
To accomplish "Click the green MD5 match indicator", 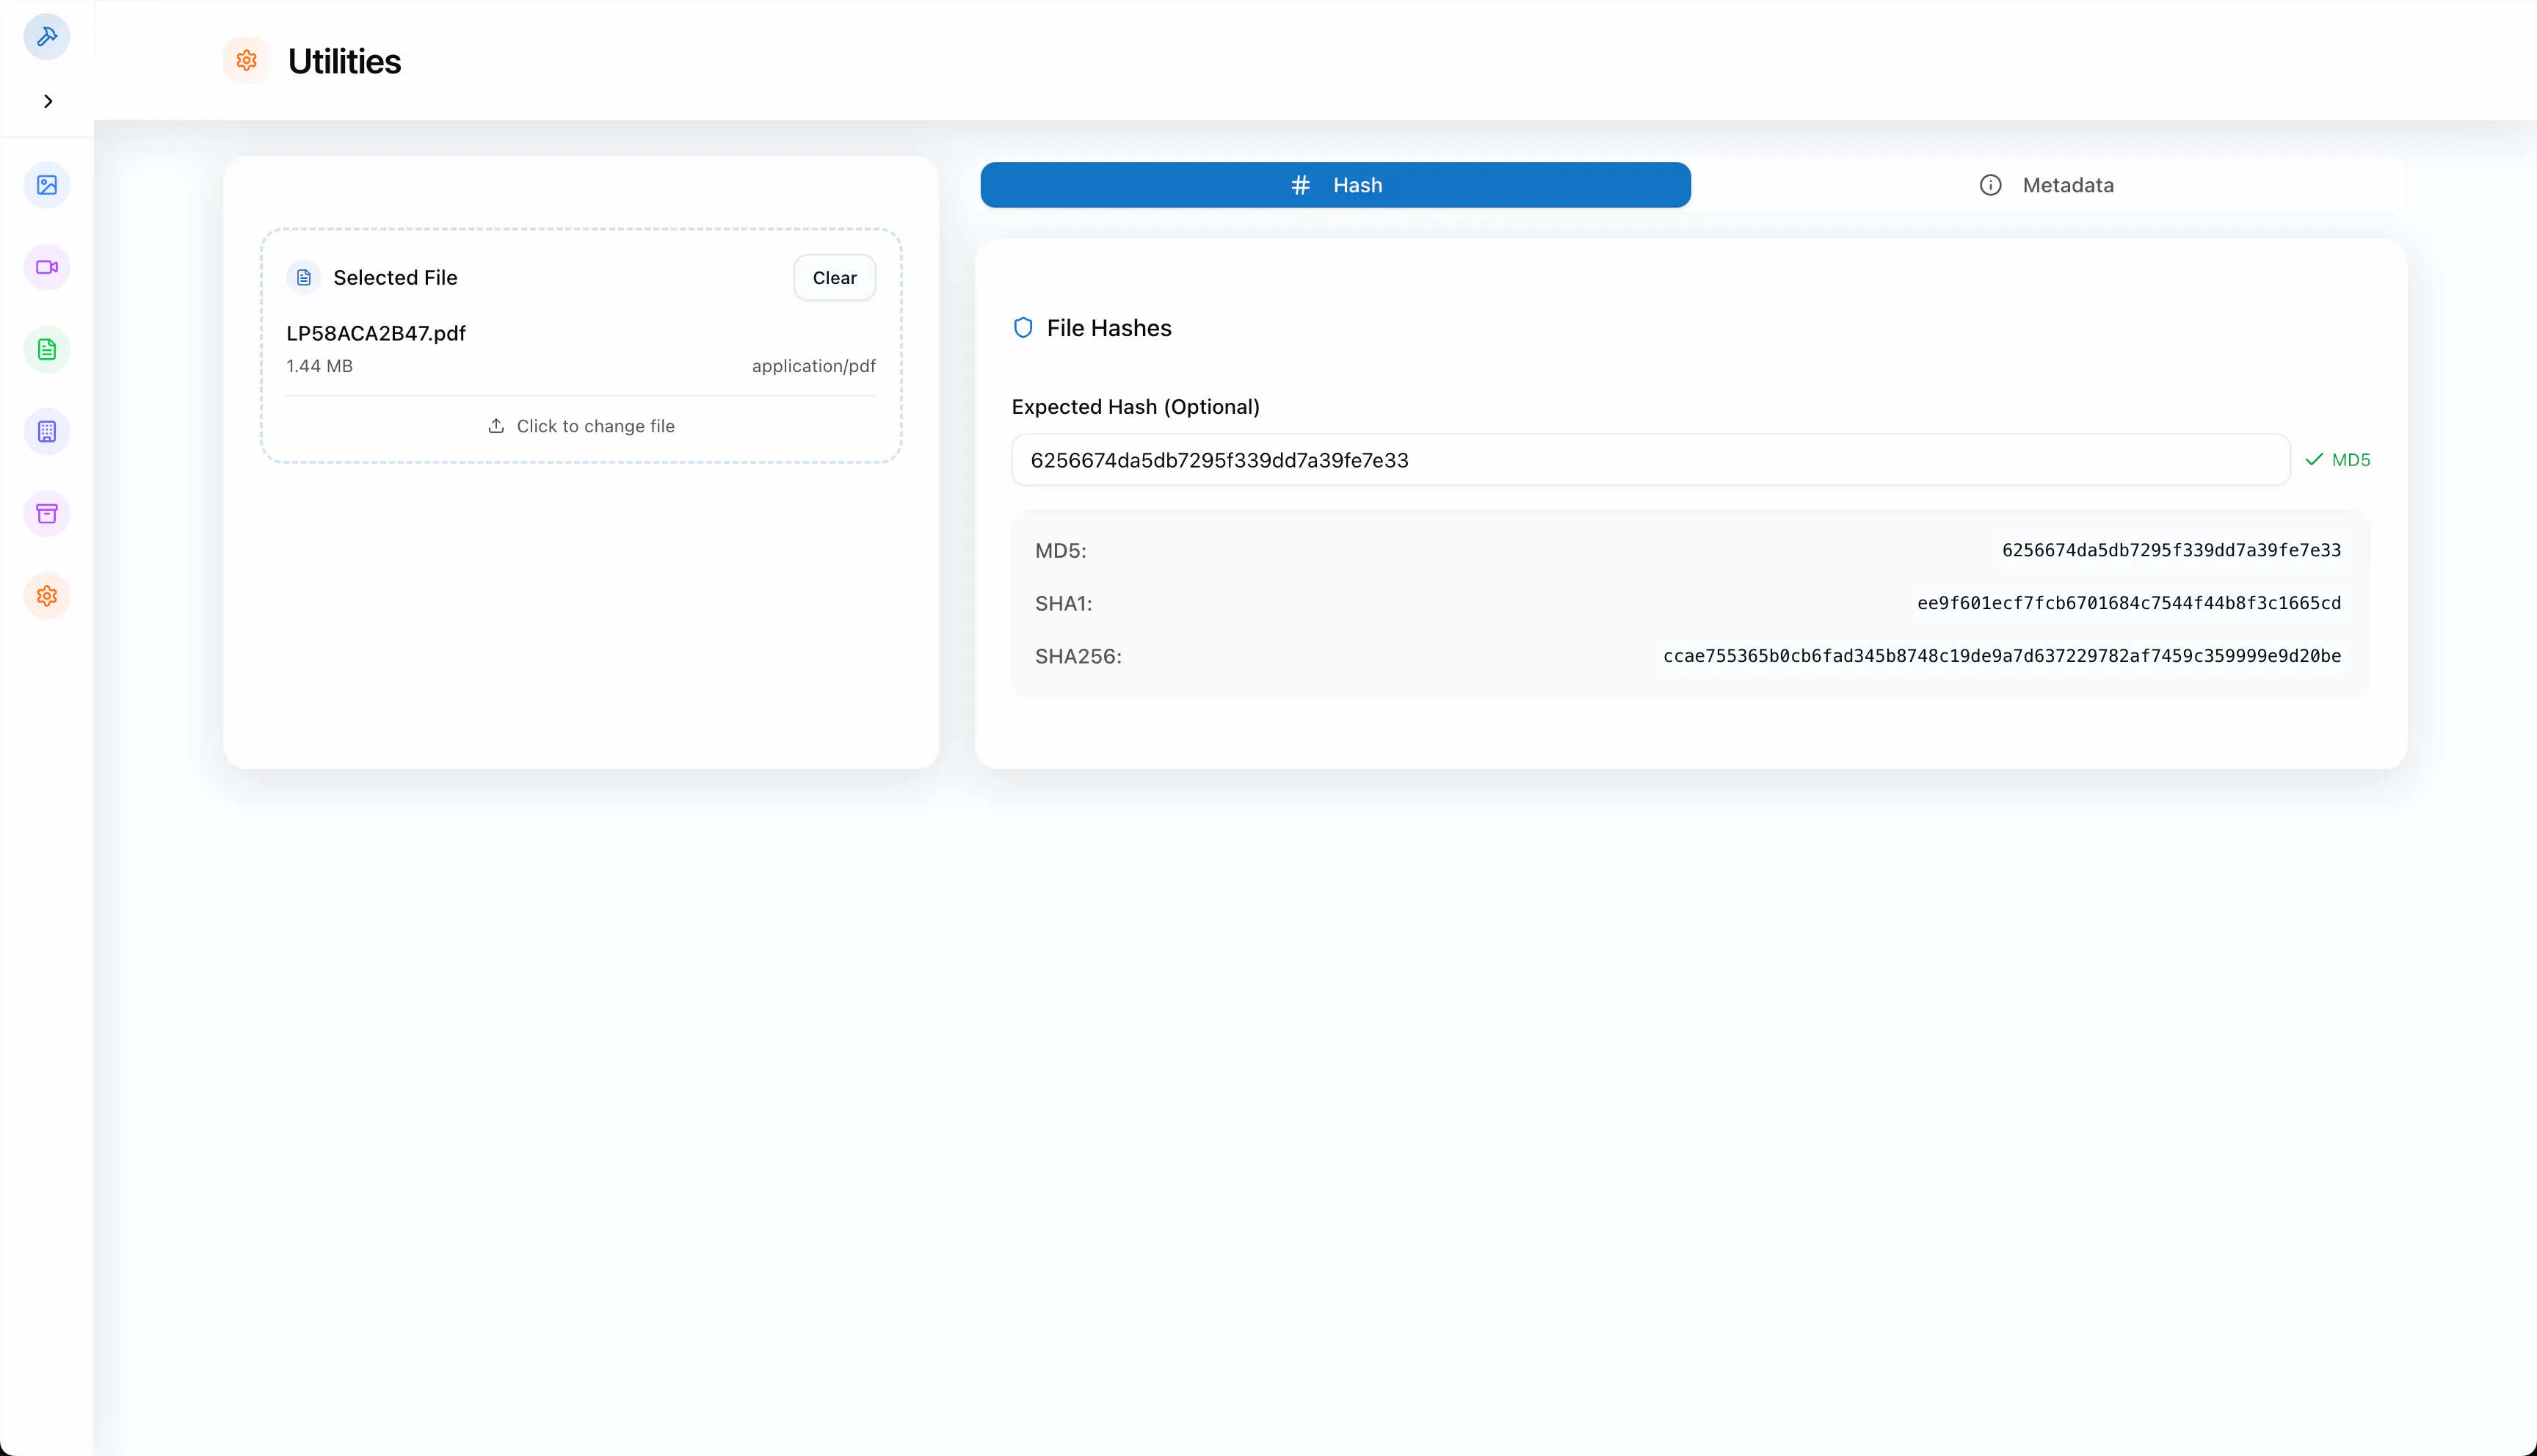I will [2337, 460].
